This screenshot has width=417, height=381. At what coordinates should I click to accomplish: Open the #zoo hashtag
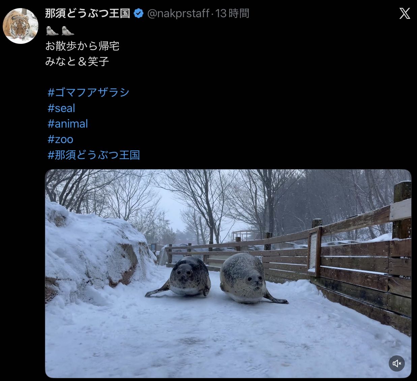tap(60, 139)
